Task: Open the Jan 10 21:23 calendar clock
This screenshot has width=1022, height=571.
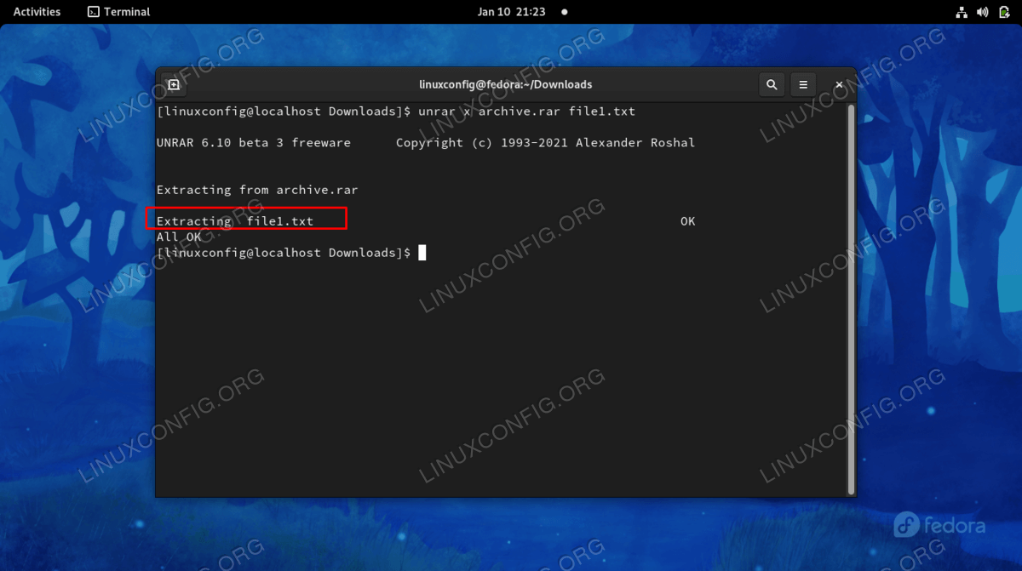Action: coord(513,12)
